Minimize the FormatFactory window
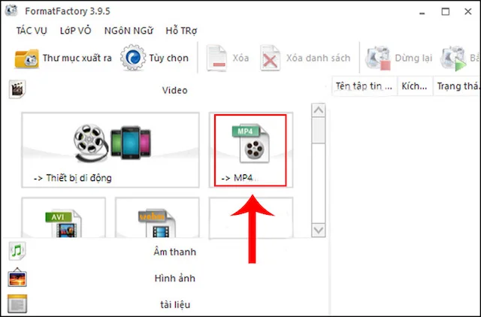 [422, 12]
